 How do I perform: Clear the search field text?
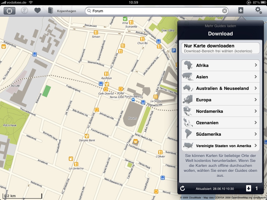point(224,11)
